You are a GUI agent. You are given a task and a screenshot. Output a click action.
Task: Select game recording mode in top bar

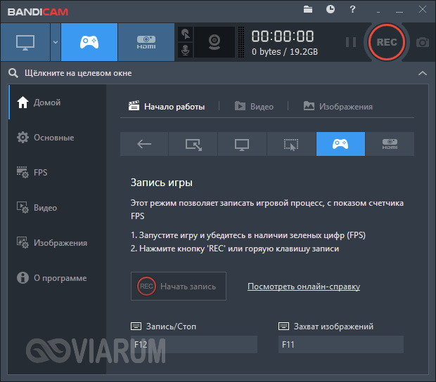coord(89,42)
